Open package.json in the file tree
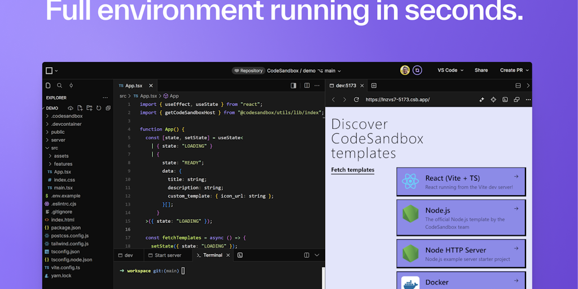Screen dimensions: 578x289 click(63, 228)
